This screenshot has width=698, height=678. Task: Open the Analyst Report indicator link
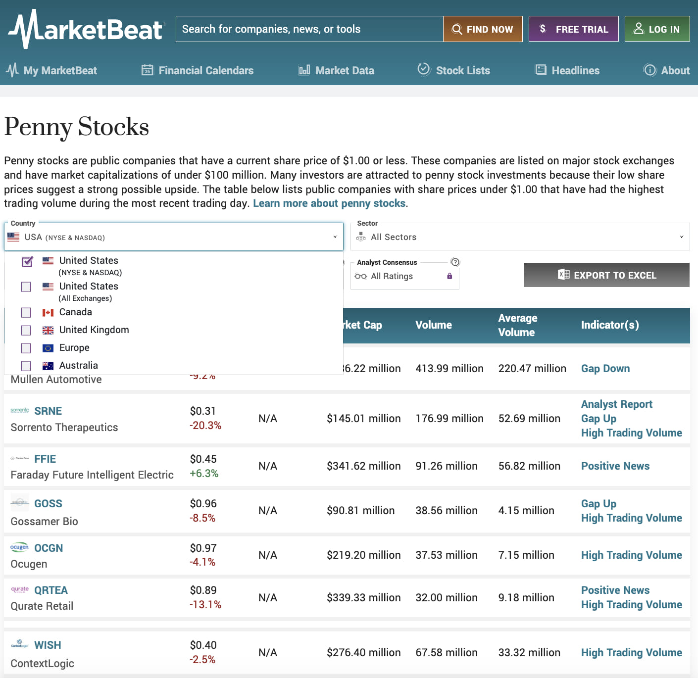617,404
